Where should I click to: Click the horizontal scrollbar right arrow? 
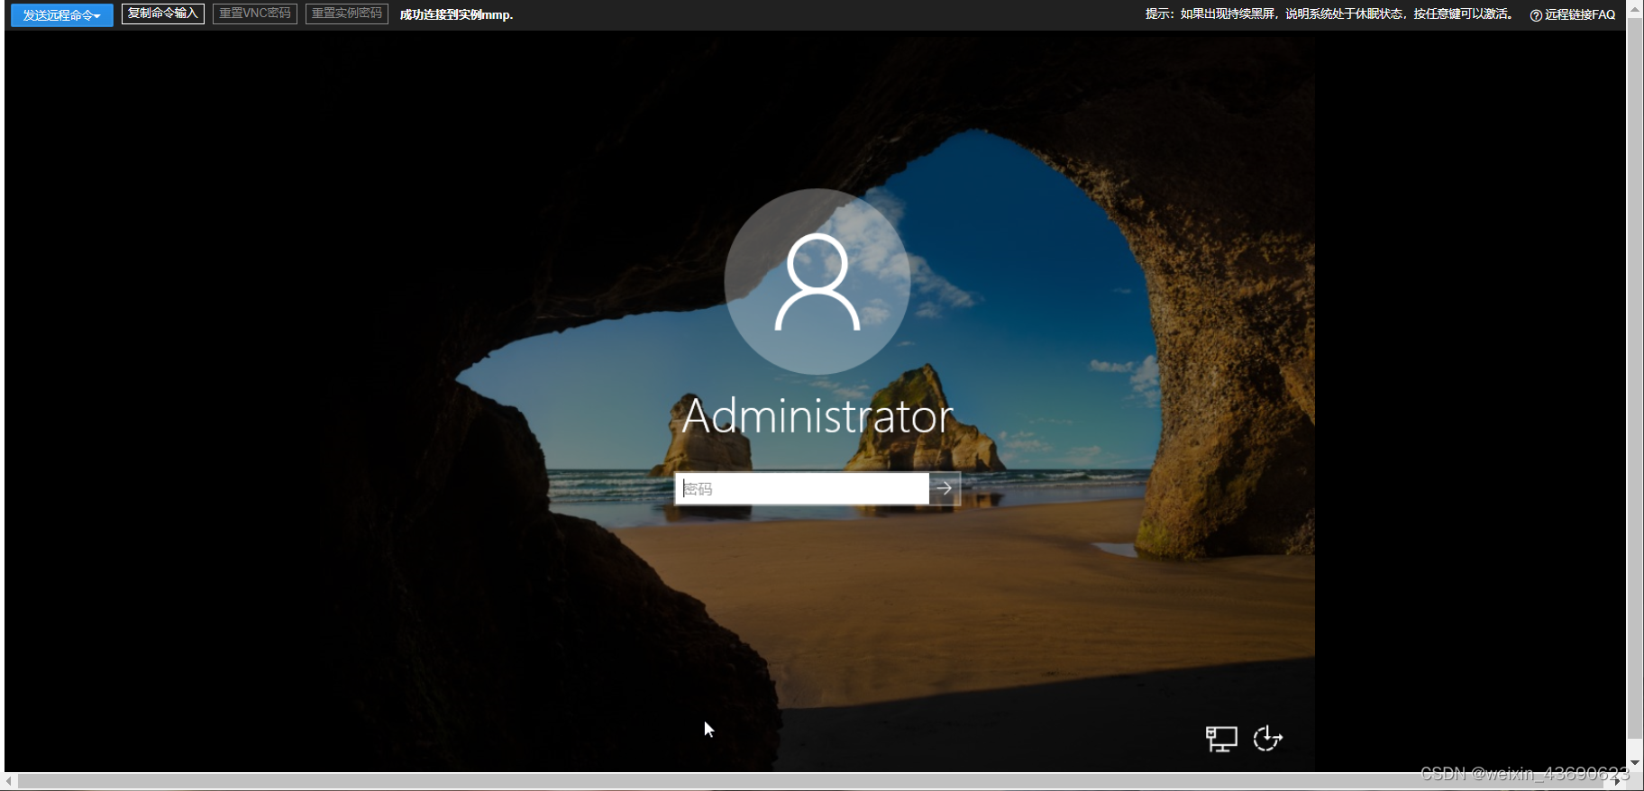[x=1617, y=781]
